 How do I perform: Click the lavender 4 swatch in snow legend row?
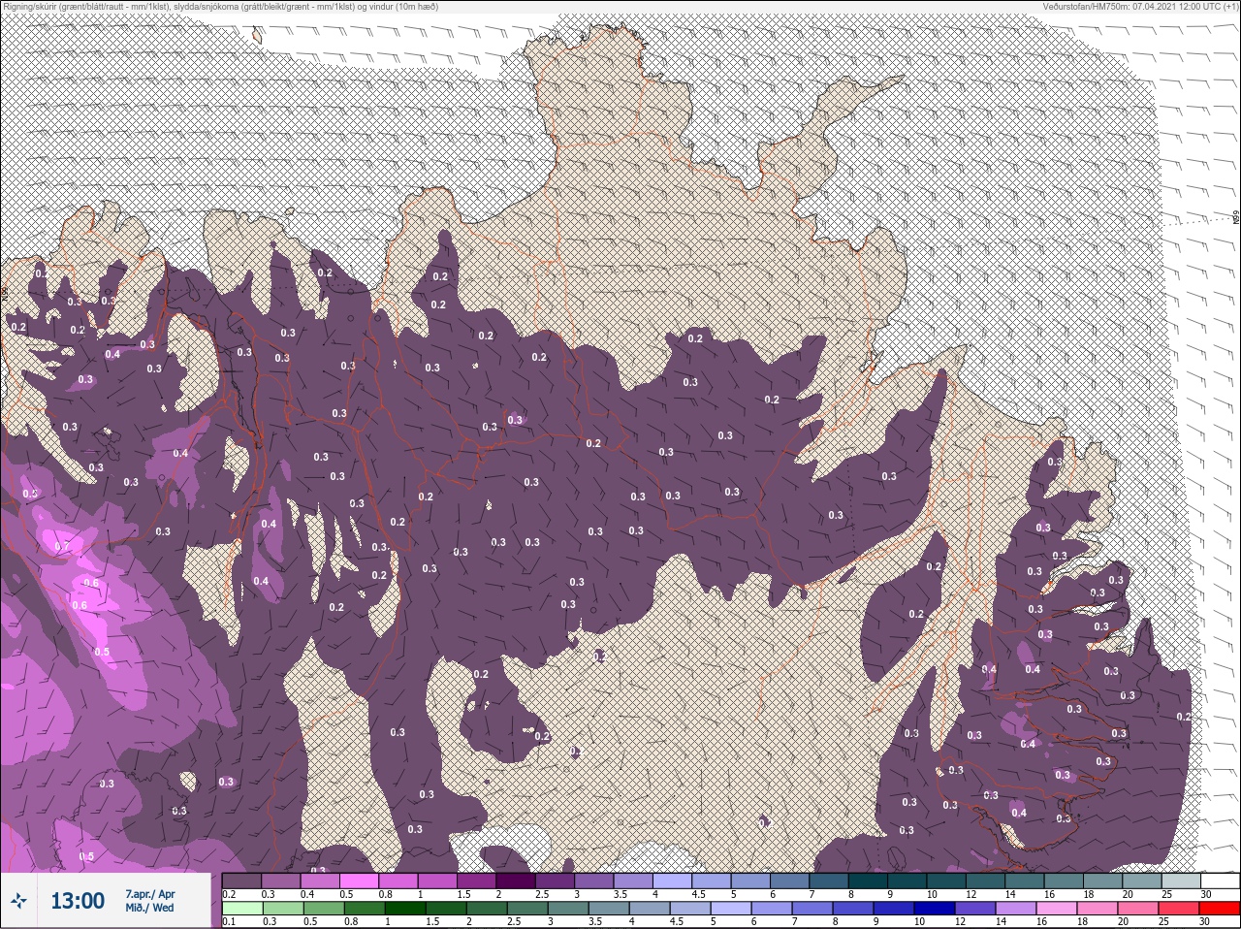pos(672,881)
